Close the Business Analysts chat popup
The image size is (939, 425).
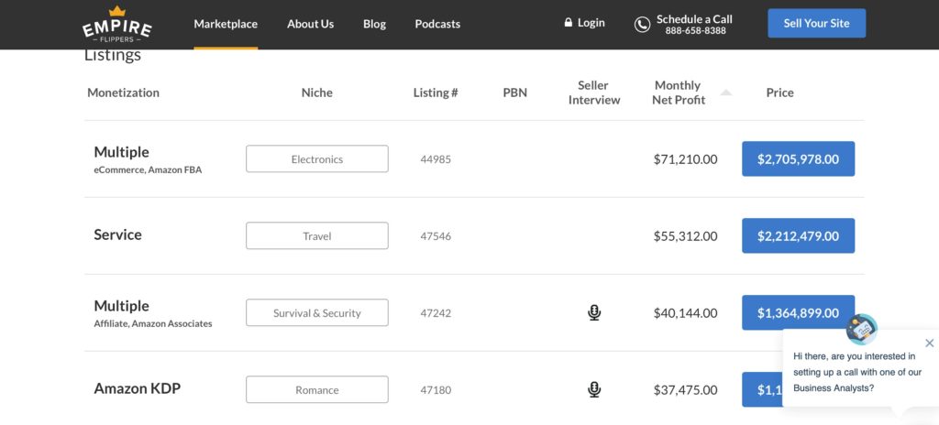click(x=929, y=343)
